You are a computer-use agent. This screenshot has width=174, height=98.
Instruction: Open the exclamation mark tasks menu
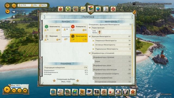[53, 92]
